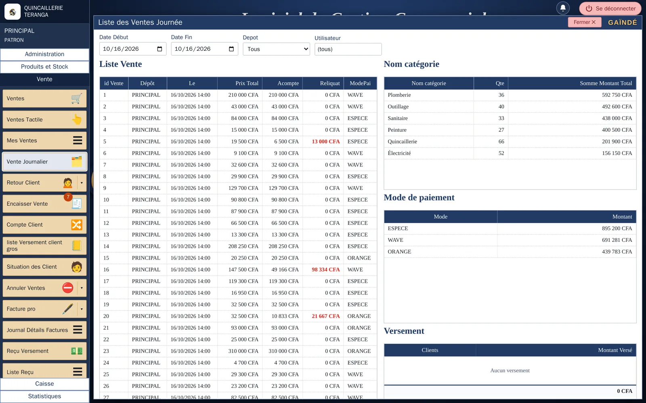This screenshot has width=646, height=403.
Task: Close the panel with Fermer button
Action: 585,22
